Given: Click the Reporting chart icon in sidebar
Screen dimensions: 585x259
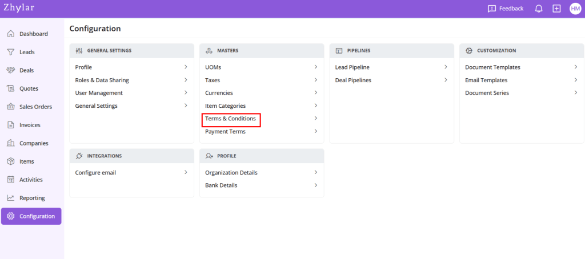Looking at the screenshot, I should [10, 198].
